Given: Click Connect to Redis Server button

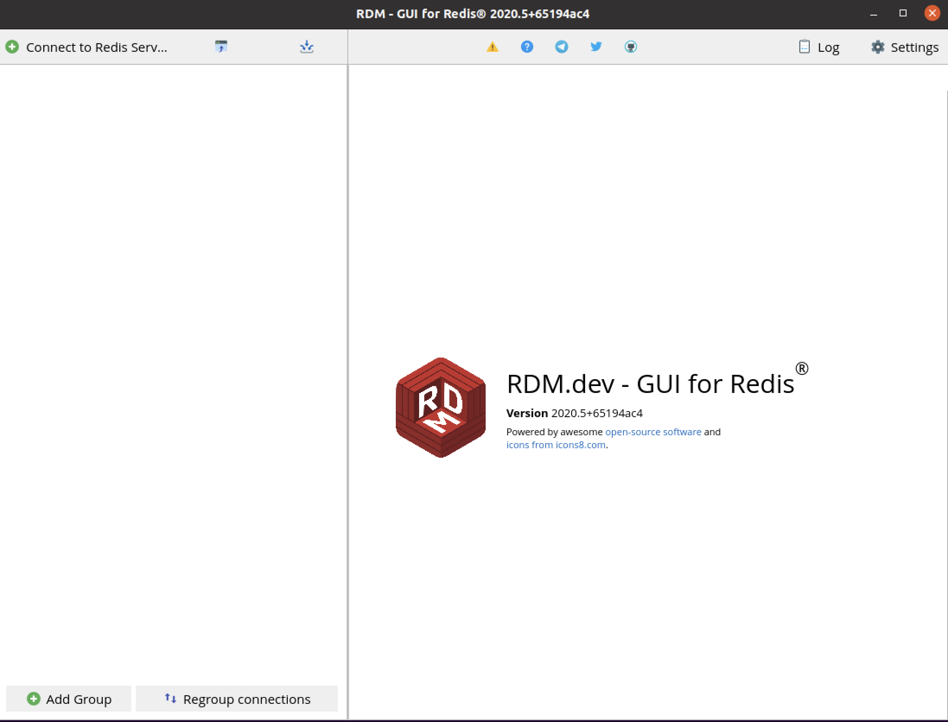Looking at the screenshot, I should pyautogui.click(x=86, y=47).
